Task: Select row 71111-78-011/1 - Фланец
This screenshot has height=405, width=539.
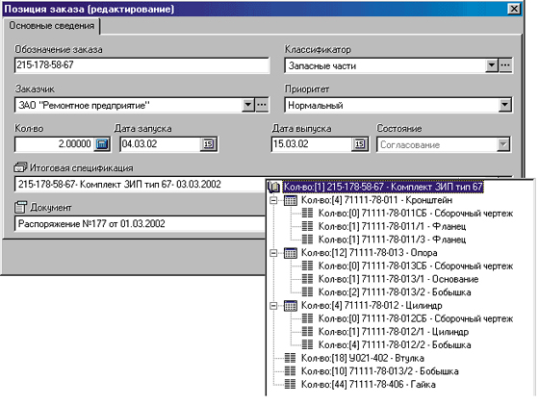Action: tap(393, 226)
